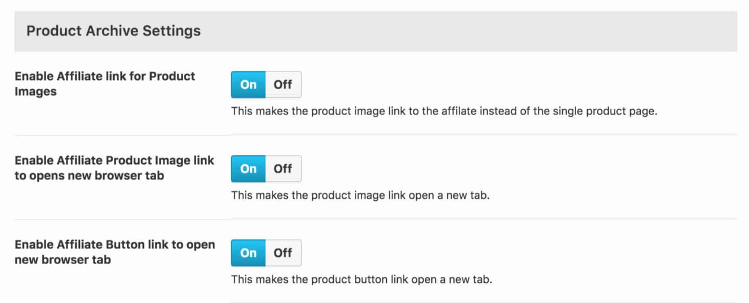The height and width of the screenshot is (303, 749).
Task: Click the Product Archive Settings heading
Action: pyautogui.click(x=114, y=31)
